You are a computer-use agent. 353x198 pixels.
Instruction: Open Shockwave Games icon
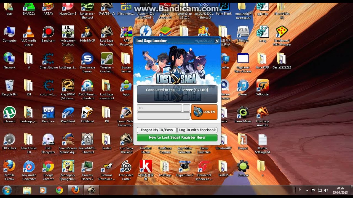(87, 63)
